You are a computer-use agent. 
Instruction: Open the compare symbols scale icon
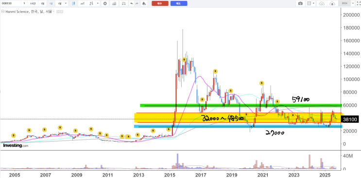(124, 3)
